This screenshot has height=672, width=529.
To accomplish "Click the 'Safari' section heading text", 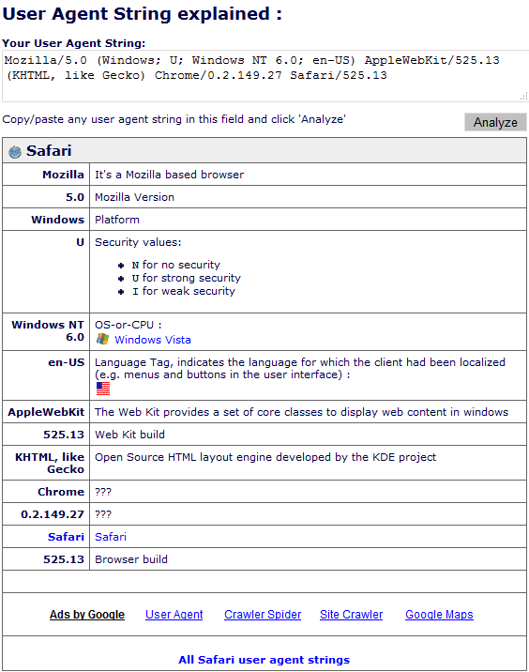I will pos(49,151).
